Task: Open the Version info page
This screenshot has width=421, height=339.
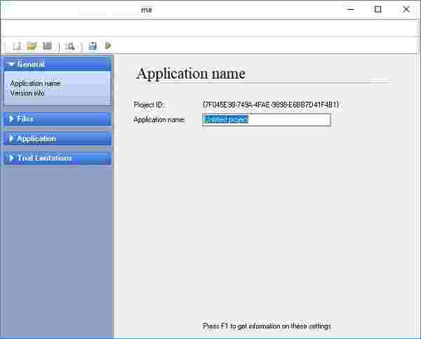Action: coord(27,93)
